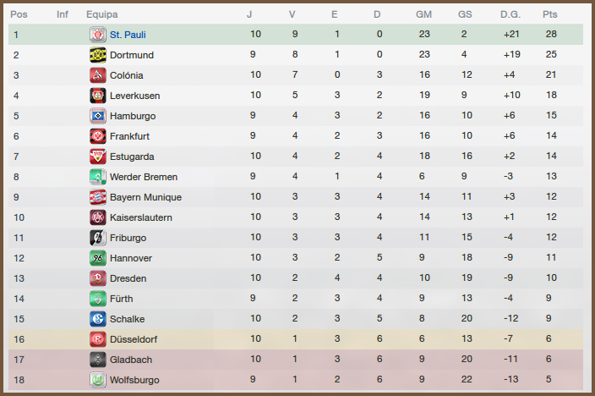Image resolution: width=595 pixels, height=396 pixels.
Task: Open the St. Pauli team link
Action: [129, 35]
